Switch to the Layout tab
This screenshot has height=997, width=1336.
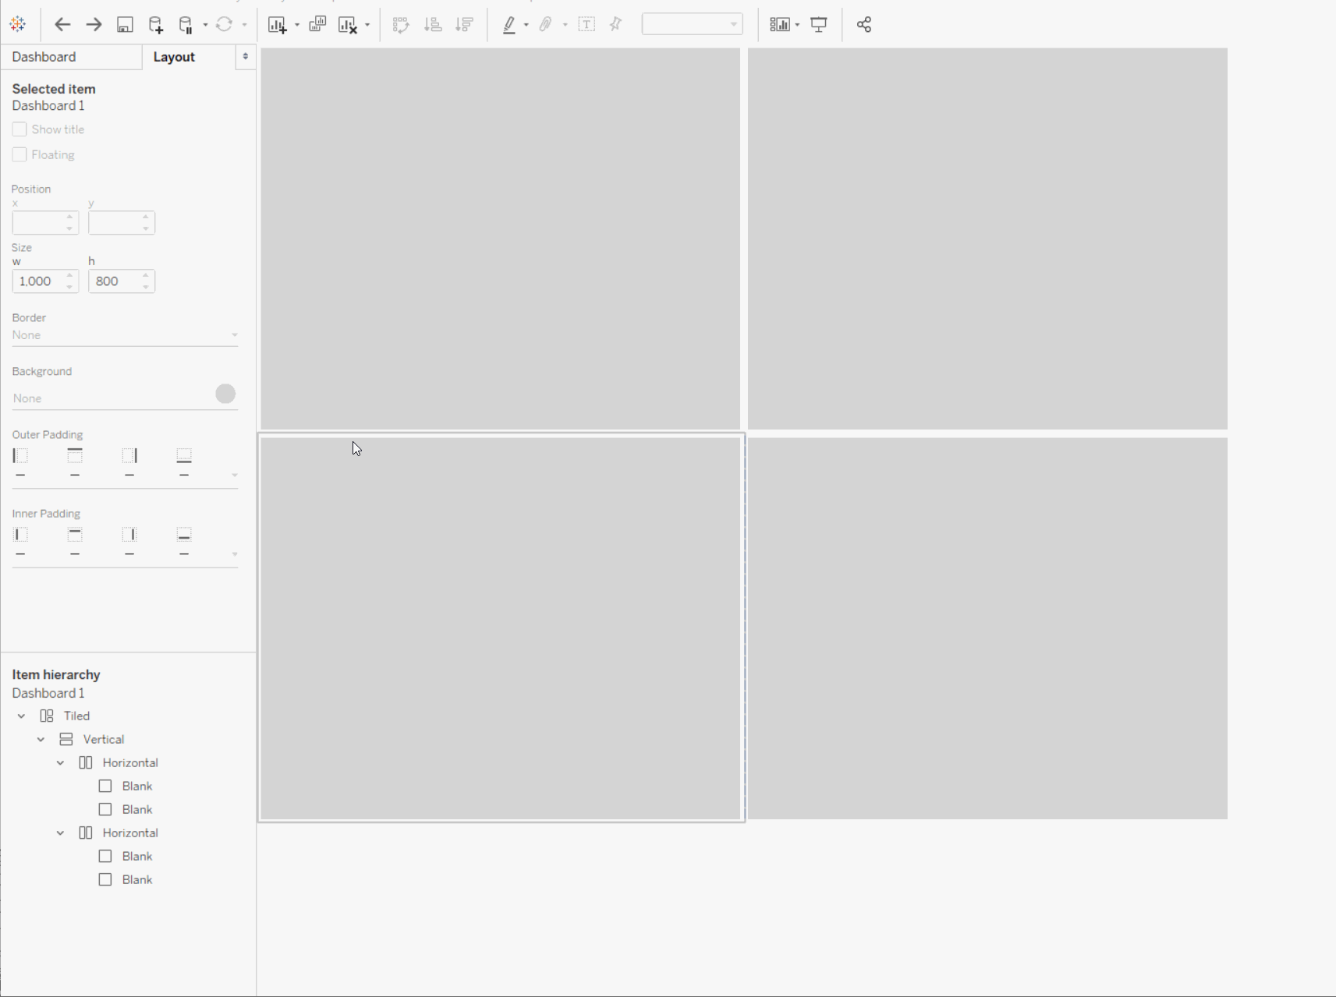(x=173, y=56)
